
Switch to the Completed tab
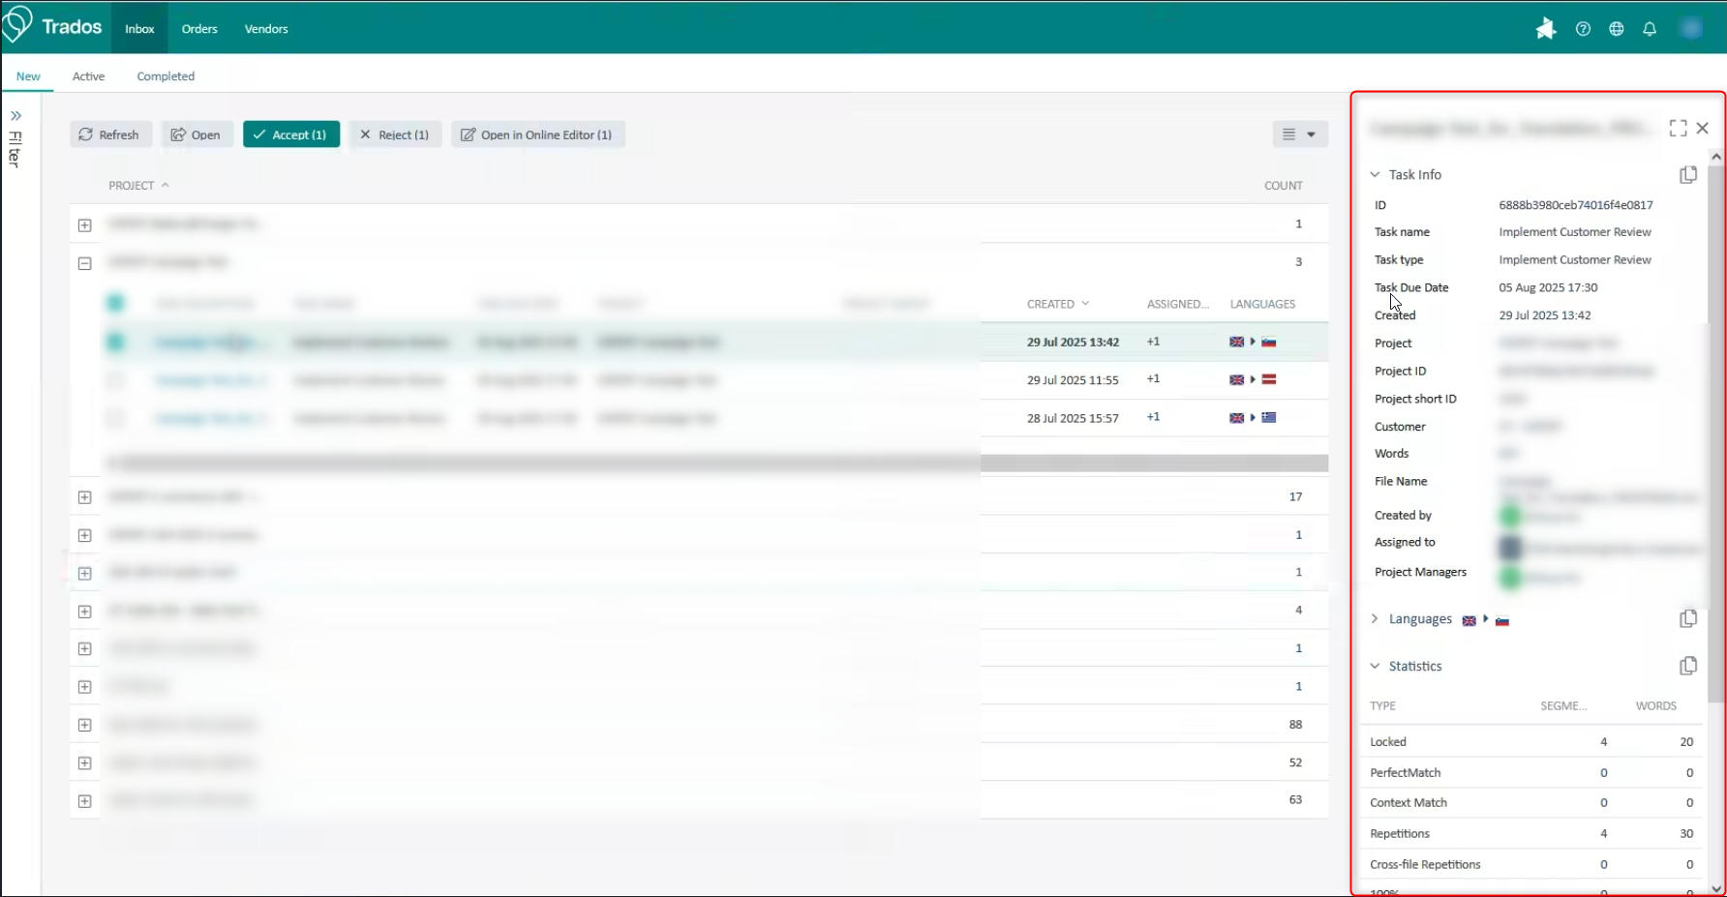166,75
